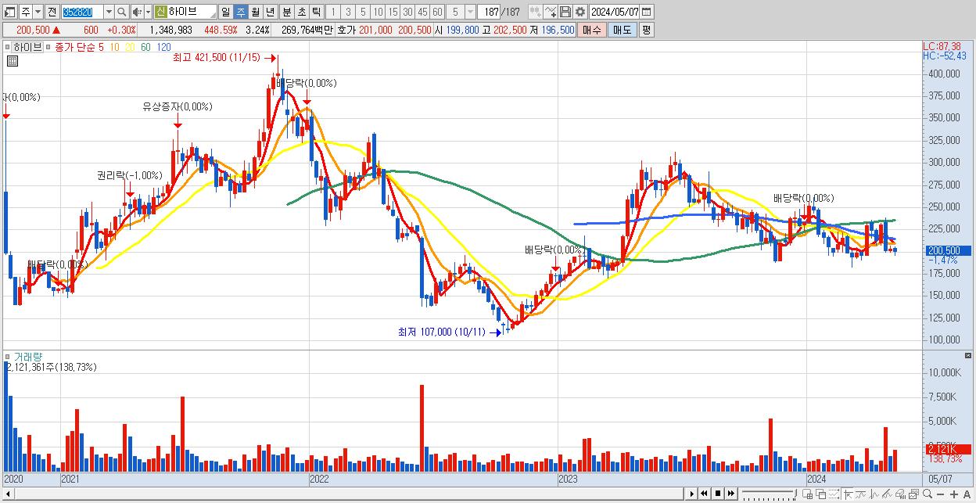
Task: Switch to second 초 chart period
Action: 301,12
